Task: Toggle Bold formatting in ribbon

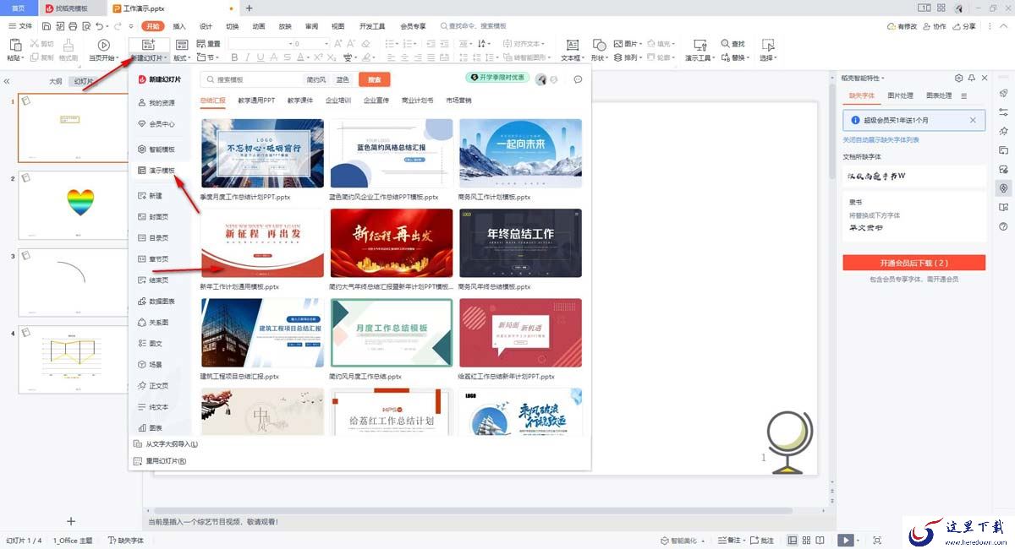Action: click(x=236, y=57)
